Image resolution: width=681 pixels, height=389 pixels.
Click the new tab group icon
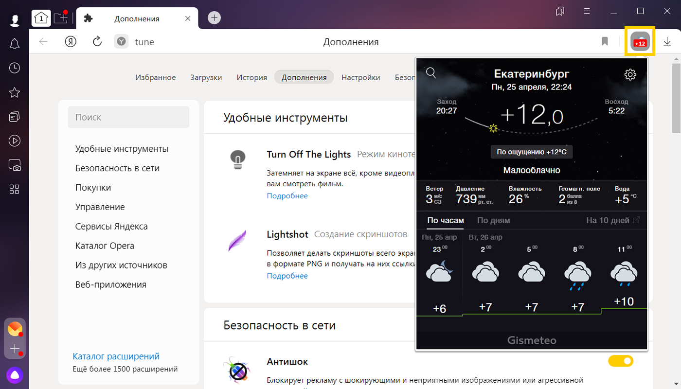61,18
